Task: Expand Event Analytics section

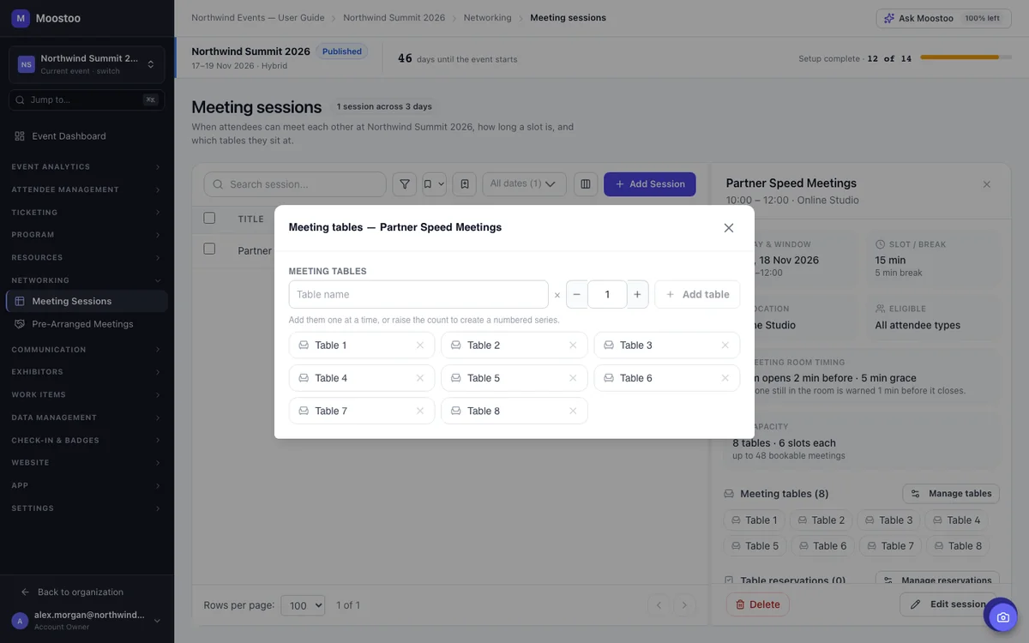Action: coord(87,167)
